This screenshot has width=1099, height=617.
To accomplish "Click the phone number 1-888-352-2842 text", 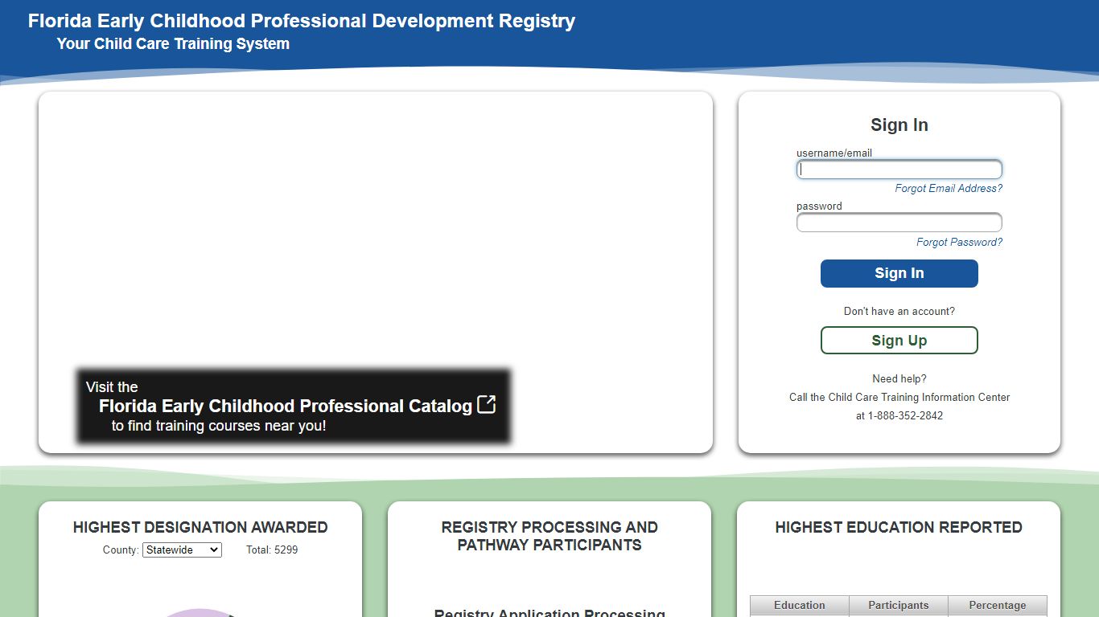I will (905, 416).
